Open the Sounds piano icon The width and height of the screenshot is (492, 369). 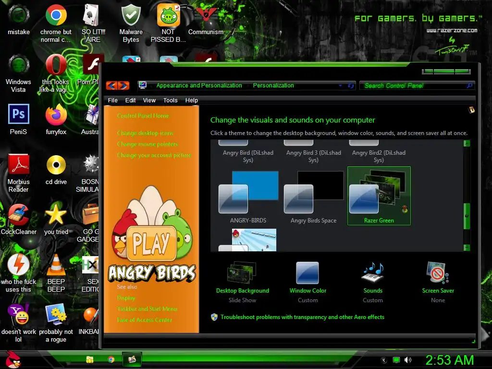pos(373,273)
